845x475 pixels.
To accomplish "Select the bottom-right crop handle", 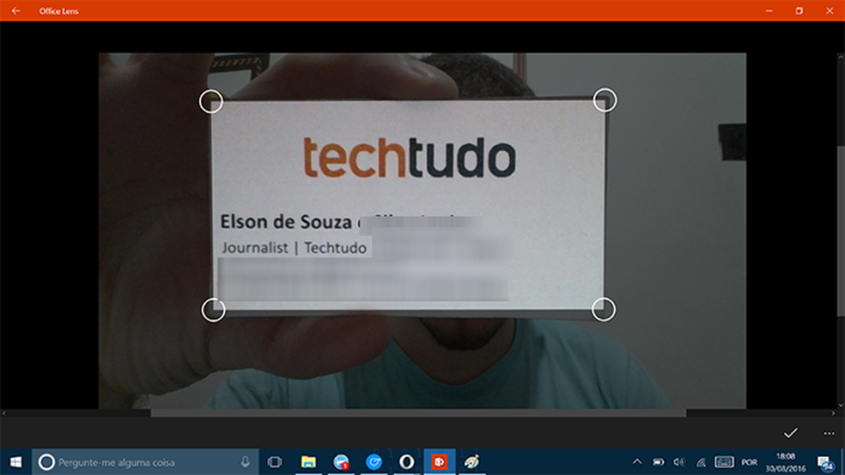I will 604,310.
